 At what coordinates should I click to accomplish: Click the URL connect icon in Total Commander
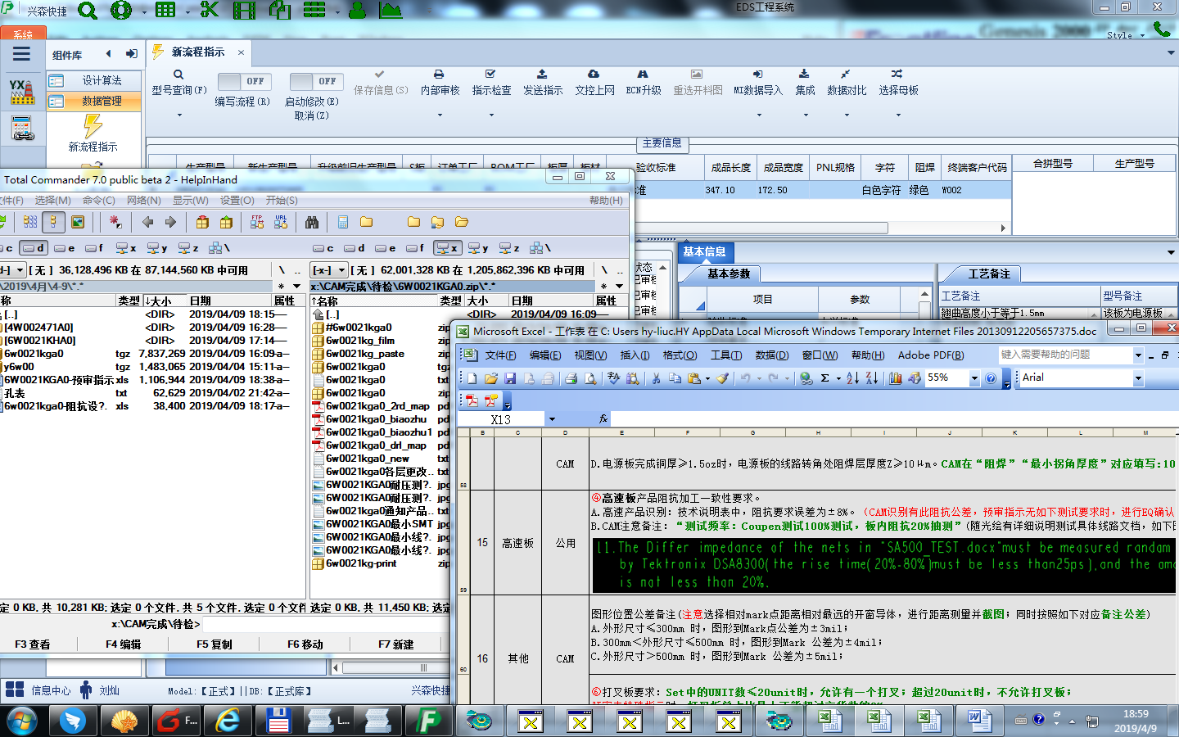281,222
